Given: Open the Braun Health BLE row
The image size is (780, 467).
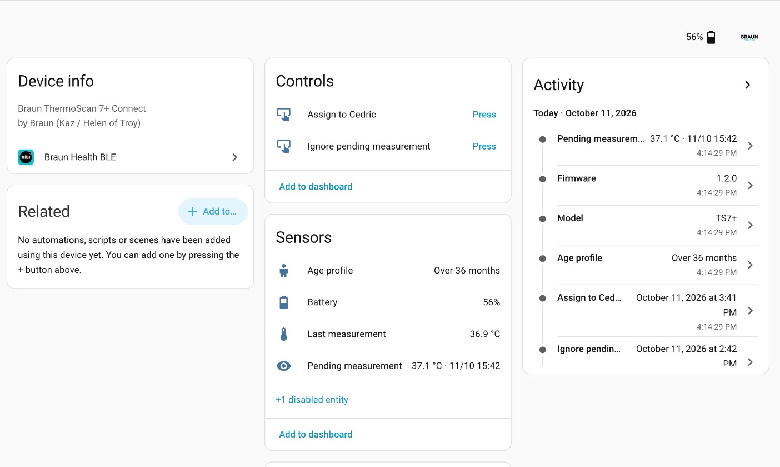Looking at the screenshot, I should (x=130, y=157).
